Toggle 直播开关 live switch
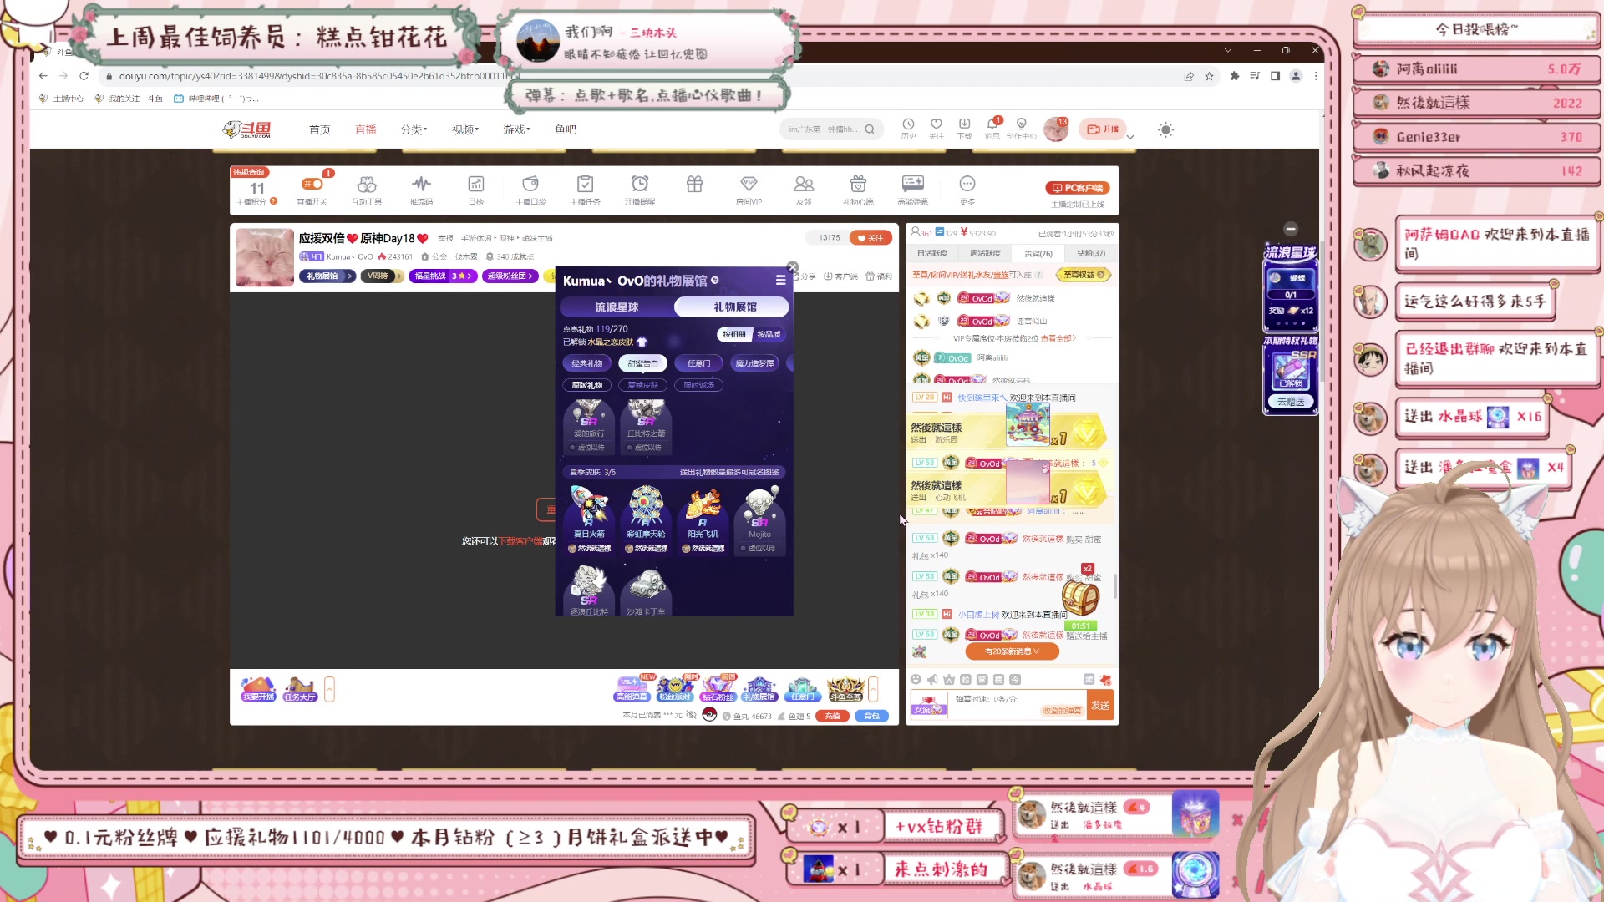1604x902 pixels. (x=312, y=184)
